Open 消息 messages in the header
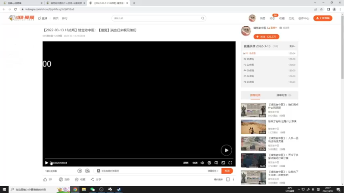Screen dimensions: 344x193 (x=263, y=18)
